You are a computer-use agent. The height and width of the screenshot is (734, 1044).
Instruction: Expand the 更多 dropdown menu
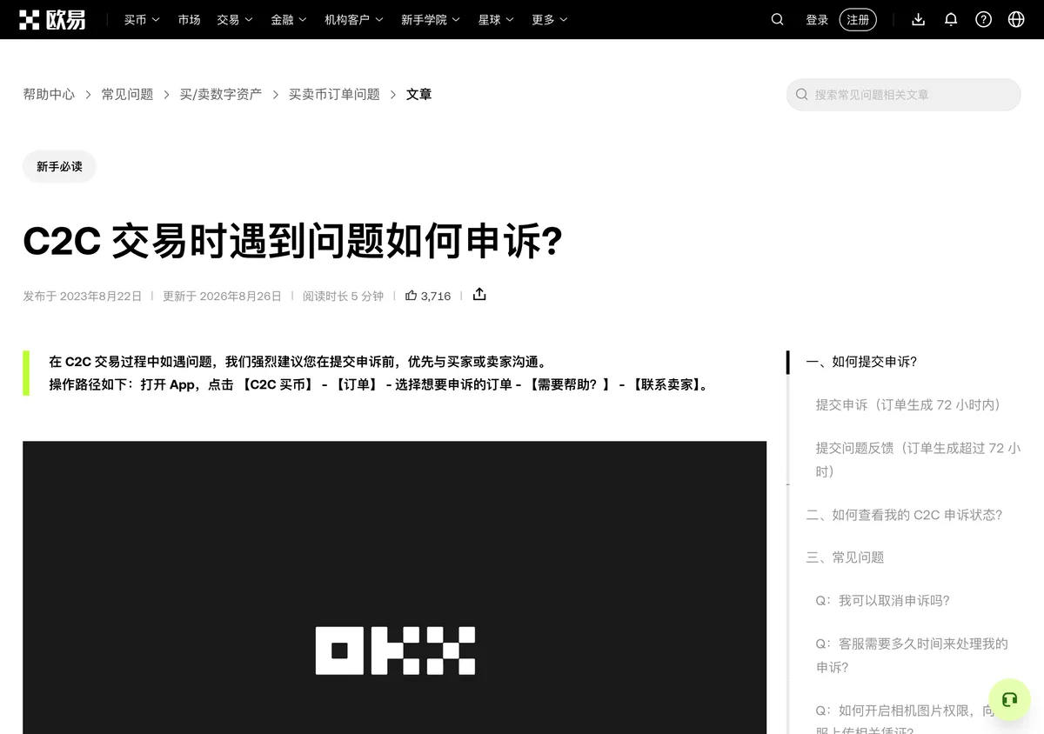(x=550, y=19)
